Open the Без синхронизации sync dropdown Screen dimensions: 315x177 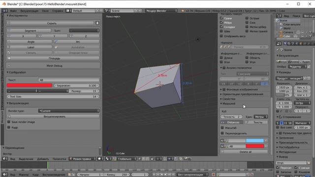192,175
